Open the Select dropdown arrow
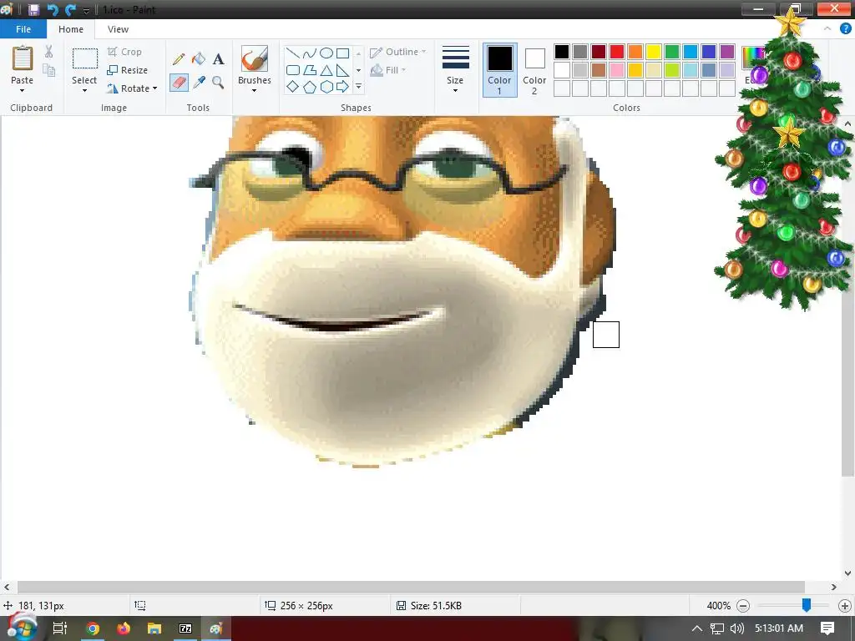 tap(84, 90)
